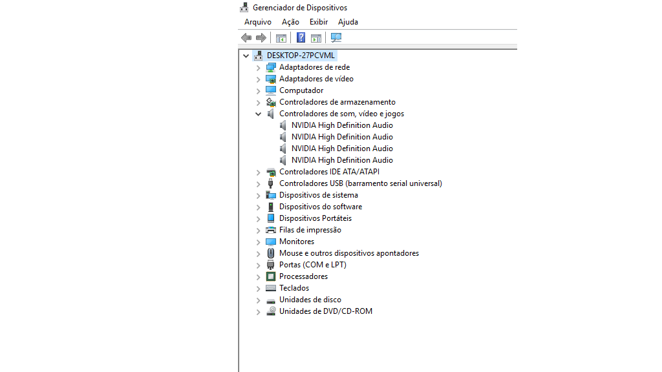Click the DESKTOP-27PCVML computer icon
662x372 pixels.
tap(259, 56)
